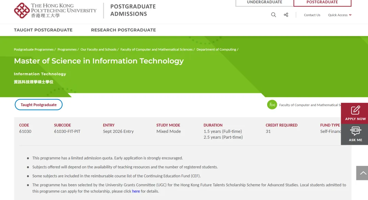Go to Postgraduate Programmes breadcrumb

[x=34, y=49]
